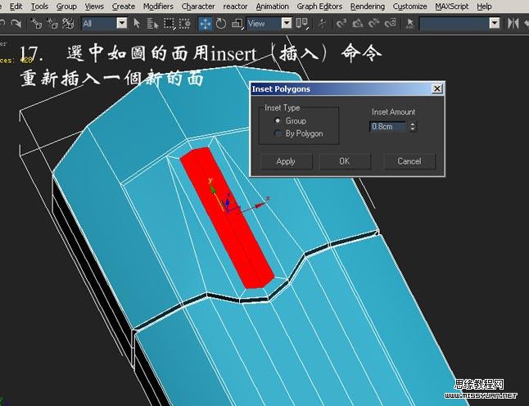Open the Views menu

[94, 6]
